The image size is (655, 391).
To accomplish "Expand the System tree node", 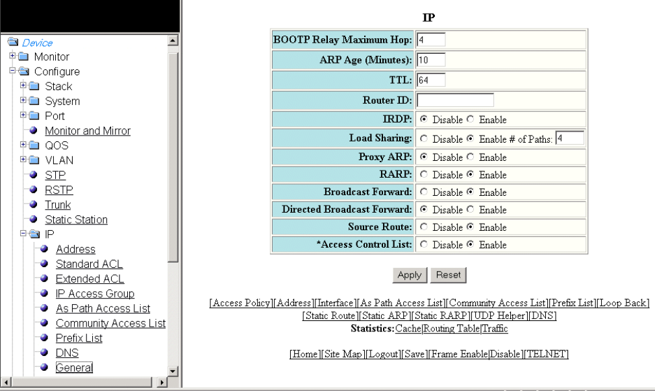I will pyautogui.click(x=23, y=100).
